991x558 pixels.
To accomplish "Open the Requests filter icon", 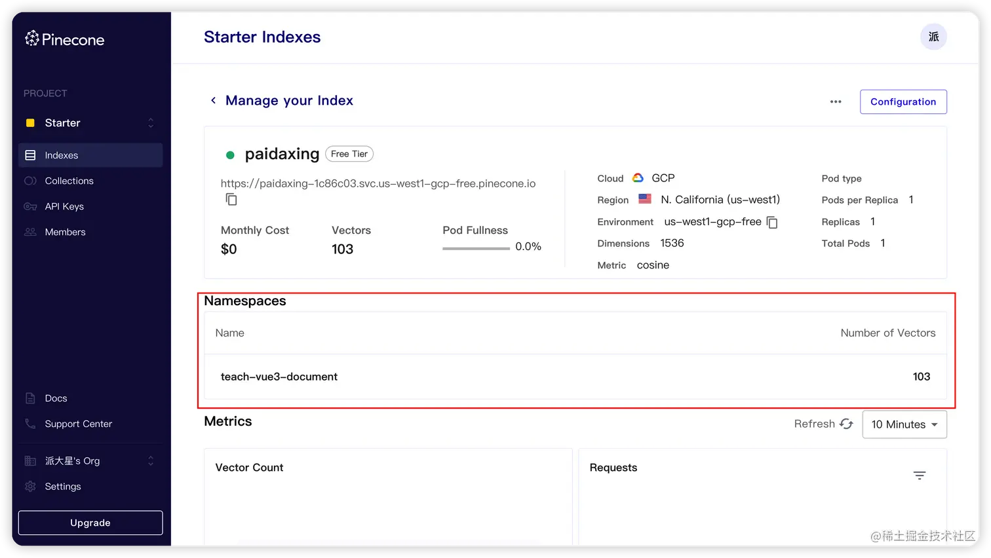I will pyautogui.click(x=920, y=475).
